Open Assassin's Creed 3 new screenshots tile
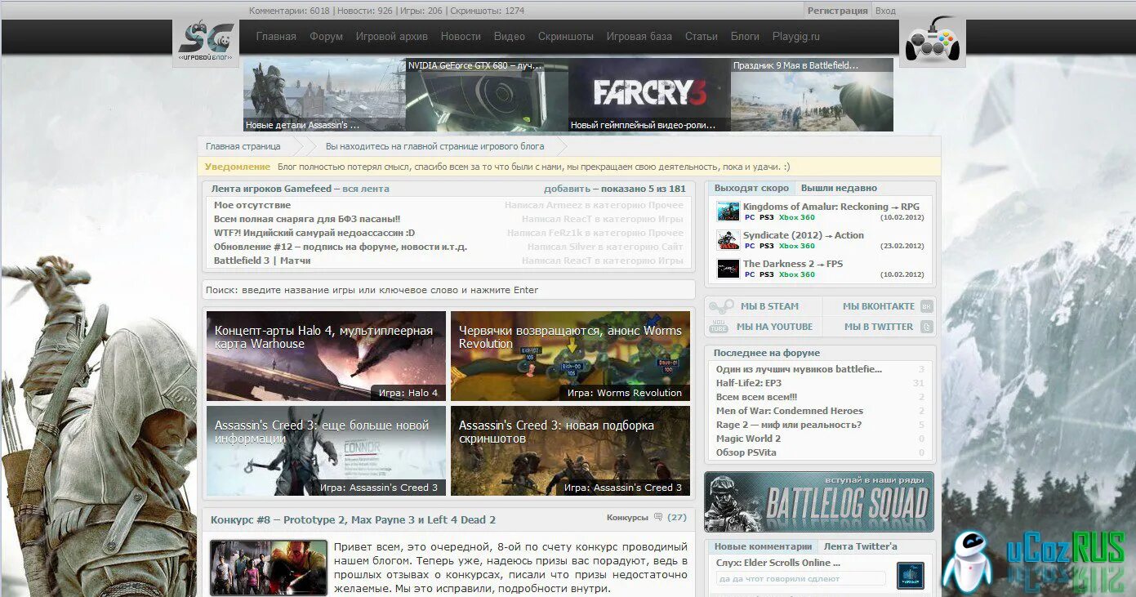Screen dimensions: 1136x597 [570, 451]
